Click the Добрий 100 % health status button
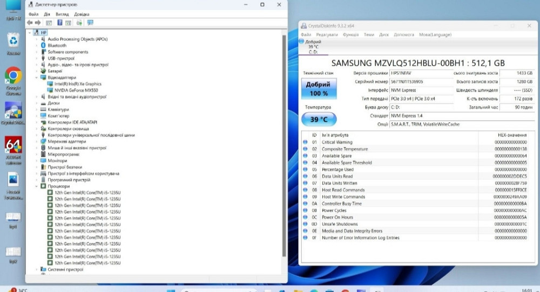 [x=319, y=89]
